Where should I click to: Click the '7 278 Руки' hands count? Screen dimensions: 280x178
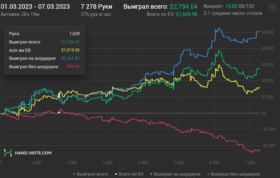(96, 7)
